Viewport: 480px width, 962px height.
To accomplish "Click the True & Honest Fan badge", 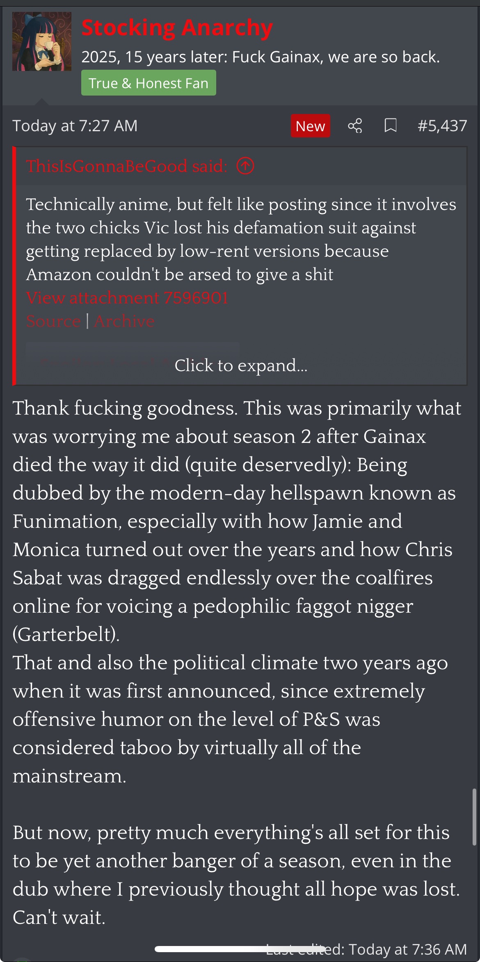I will [x=149, y=83].
